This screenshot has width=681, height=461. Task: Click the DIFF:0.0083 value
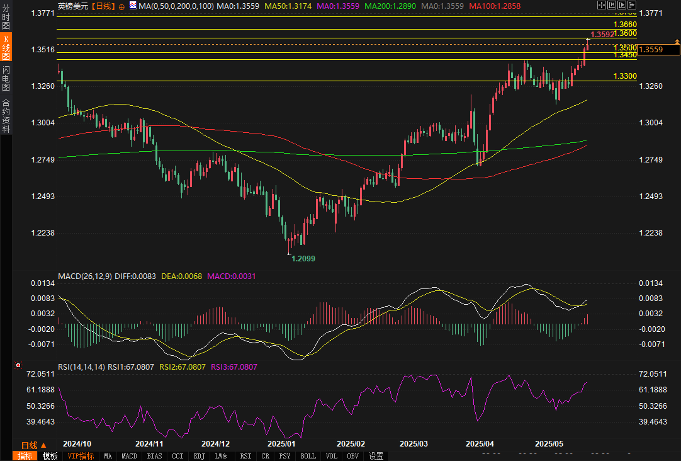(135, 276)
